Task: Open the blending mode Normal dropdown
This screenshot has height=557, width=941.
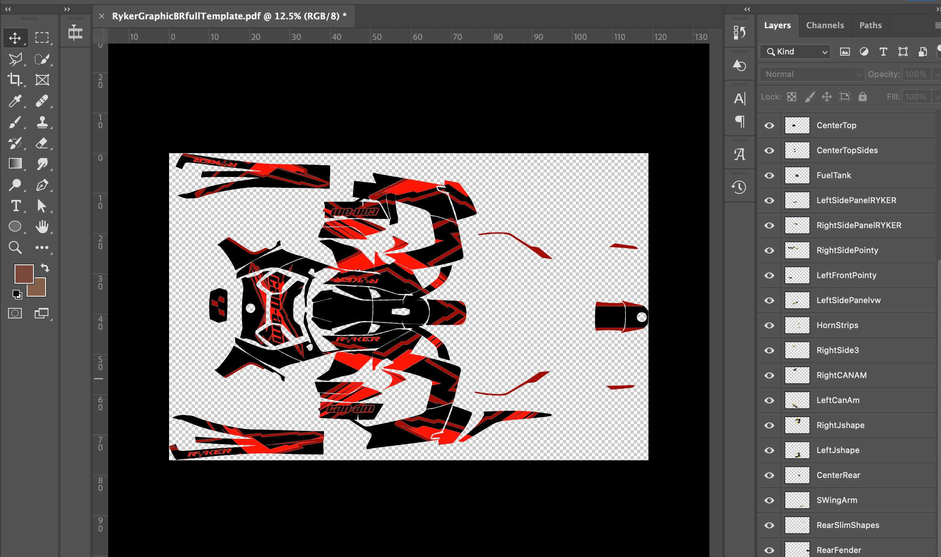Action: tap(811, 74)
